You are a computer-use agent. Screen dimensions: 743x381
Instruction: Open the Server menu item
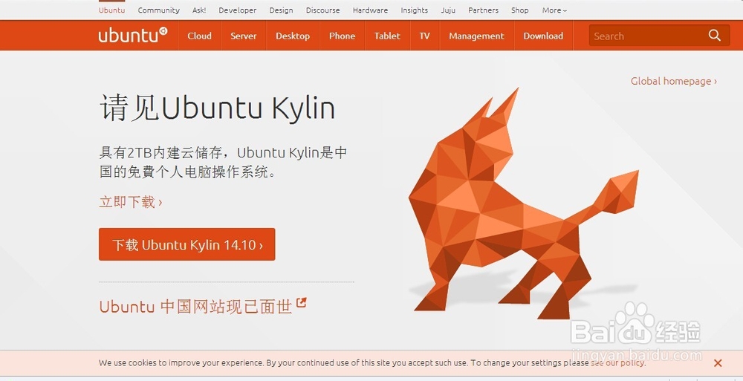(x=244, y=36)
